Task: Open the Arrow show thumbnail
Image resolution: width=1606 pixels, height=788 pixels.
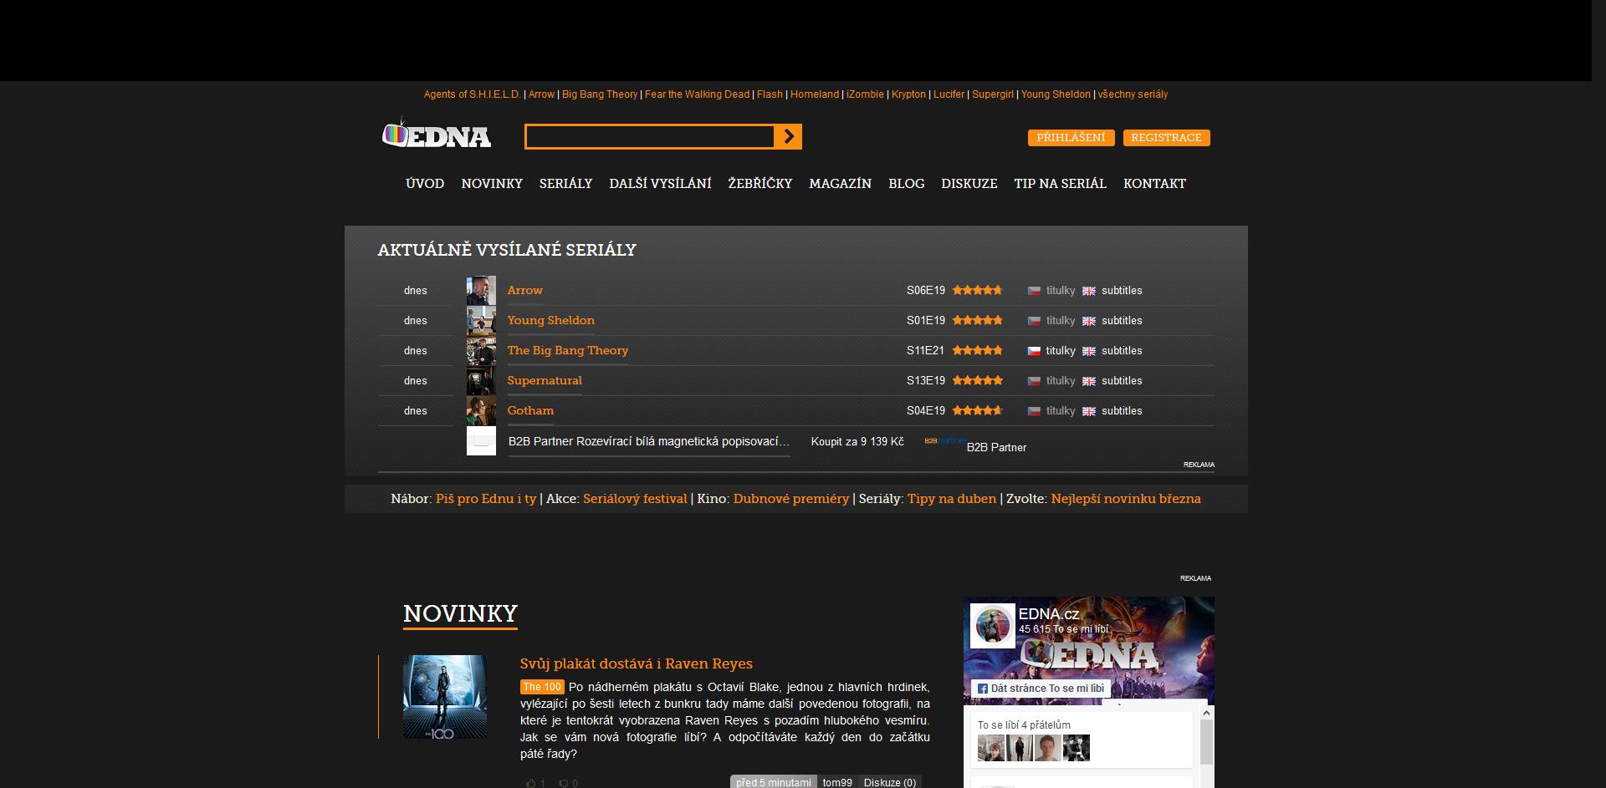Action: click(481, 291)
